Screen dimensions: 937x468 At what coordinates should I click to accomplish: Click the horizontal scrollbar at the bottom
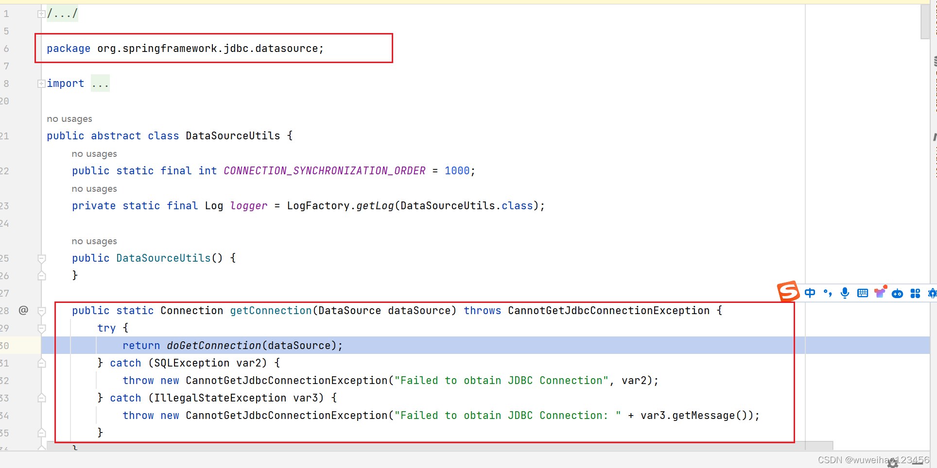coord(439,446)
